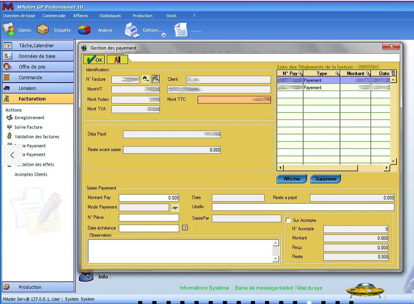The image size is (414, 304).
Task: Open the Statistiques menu
Action: [x=110, y=16]
